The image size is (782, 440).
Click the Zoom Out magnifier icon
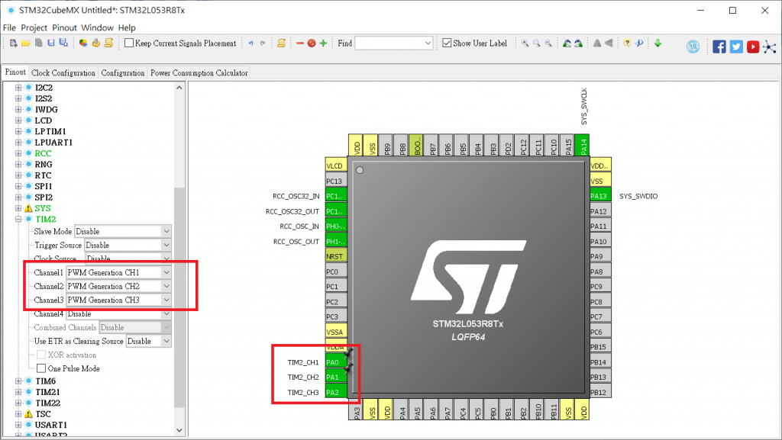pyautogui.click(x=548, y=43)
